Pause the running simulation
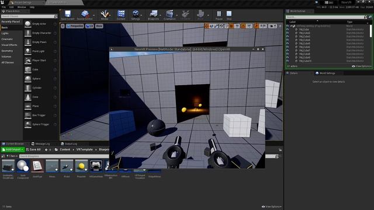The image size is (374, 210). pyautogui.click(x=219, y=15)
